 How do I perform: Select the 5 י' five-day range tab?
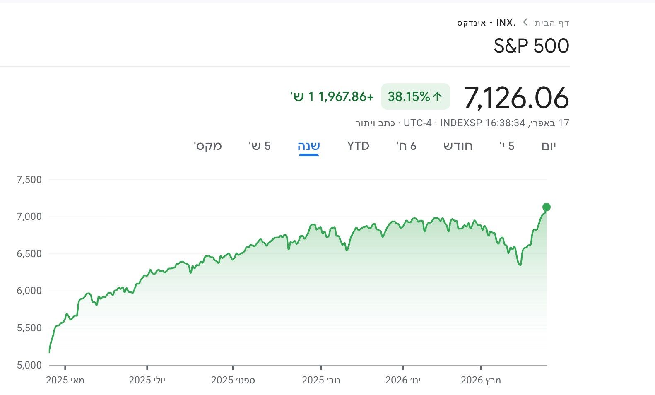tap(507, 146)
